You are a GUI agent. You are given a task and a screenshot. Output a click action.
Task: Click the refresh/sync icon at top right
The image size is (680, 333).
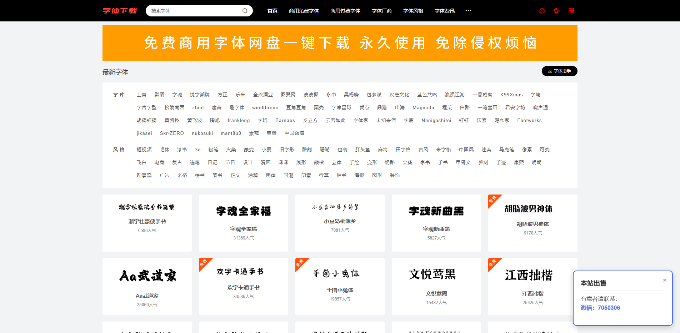[x=556, y=11]
